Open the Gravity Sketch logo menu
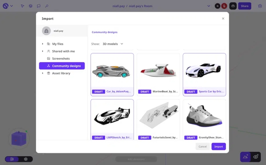The height and width of the screenshot is (165, 266). pyautogui.click(x=5, y=6)
